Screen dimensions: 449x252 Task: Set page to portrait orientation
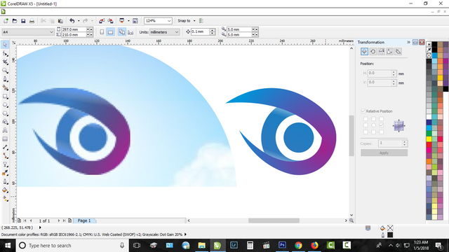(102, 32)
